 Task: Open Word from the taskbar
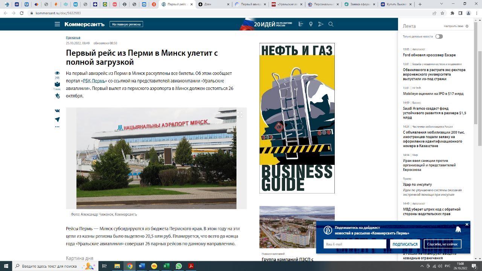coord(142,266)
